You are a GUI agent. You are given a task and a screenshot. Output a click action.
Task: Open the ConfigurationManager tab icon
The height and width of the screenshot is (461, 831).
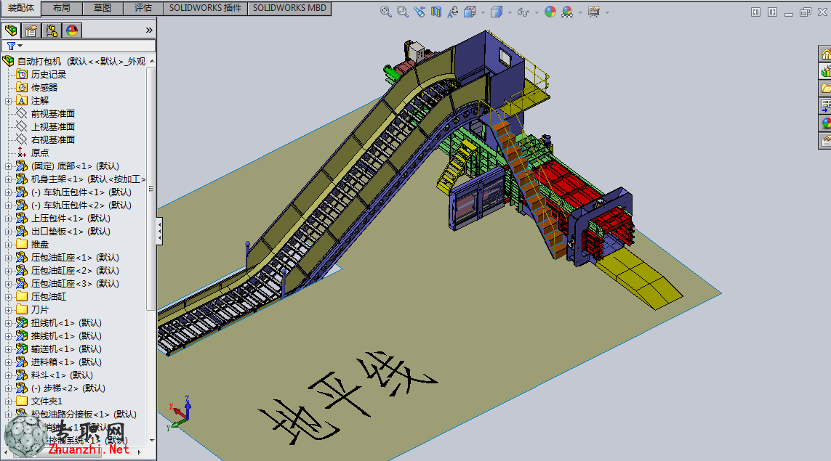pyautogui.click(x=52, y=30)
